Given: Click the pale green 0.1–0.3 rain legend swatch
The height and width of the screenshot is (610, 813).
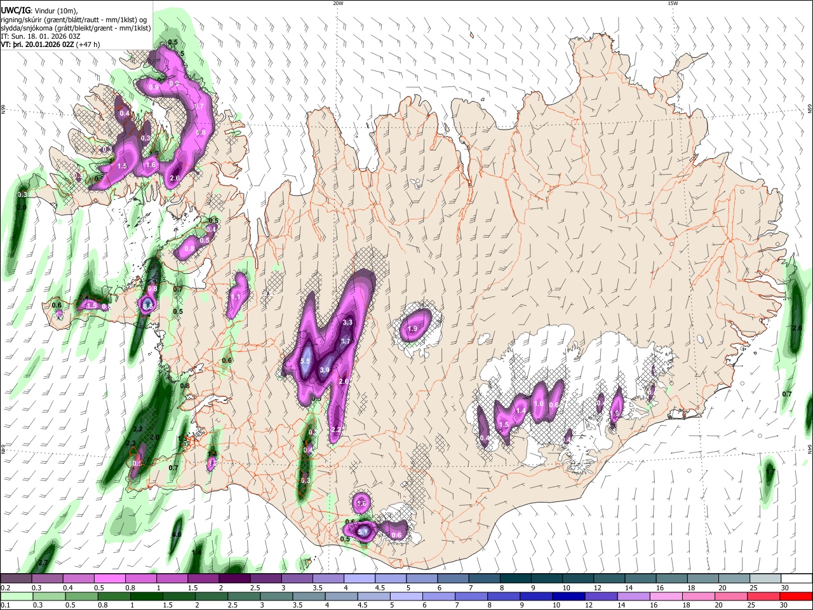Looking at the screenshot, I should point(16,596).
